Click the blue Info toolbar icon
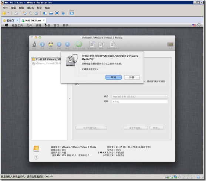206x181 pixels. pos(42,44)
